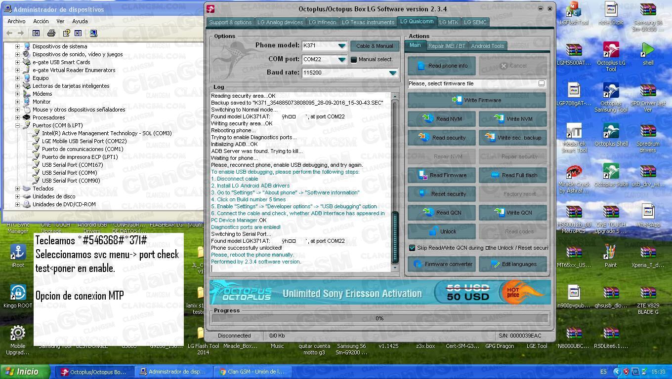Image resolution: width=672 pixels, height=379 pixels.
Task: Click the Read Full flash button
Action: click(512, 175)
